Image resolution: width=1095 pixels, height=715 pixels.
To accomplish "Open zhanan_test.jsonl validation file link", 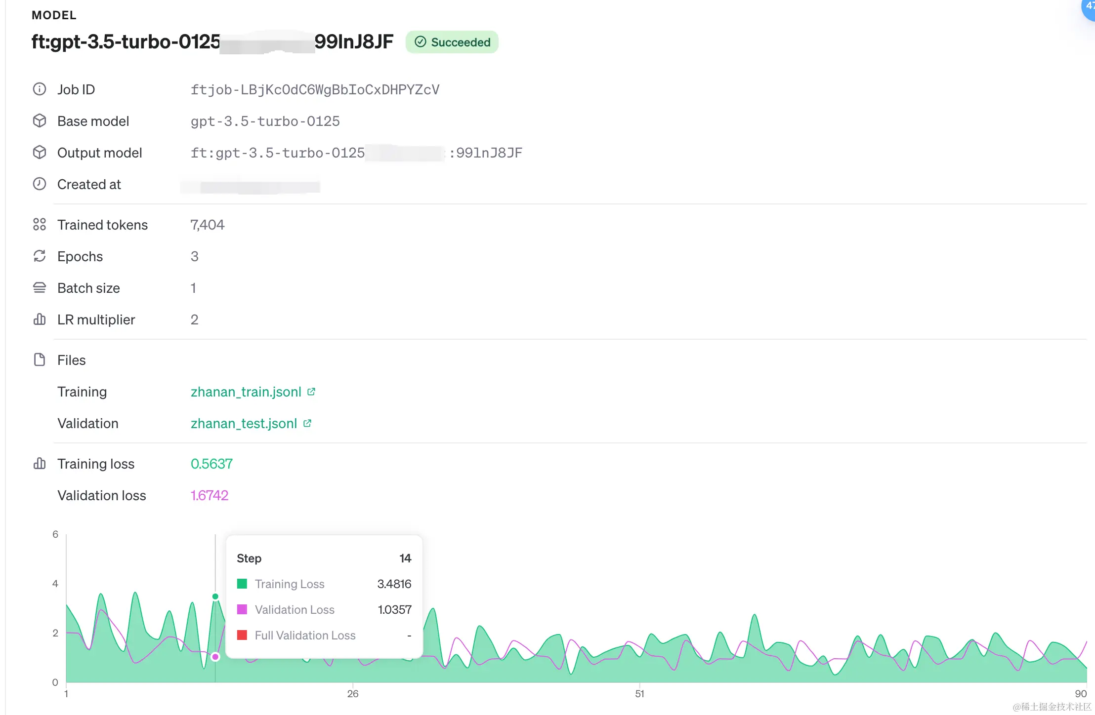I will click(x=244, y=423).
